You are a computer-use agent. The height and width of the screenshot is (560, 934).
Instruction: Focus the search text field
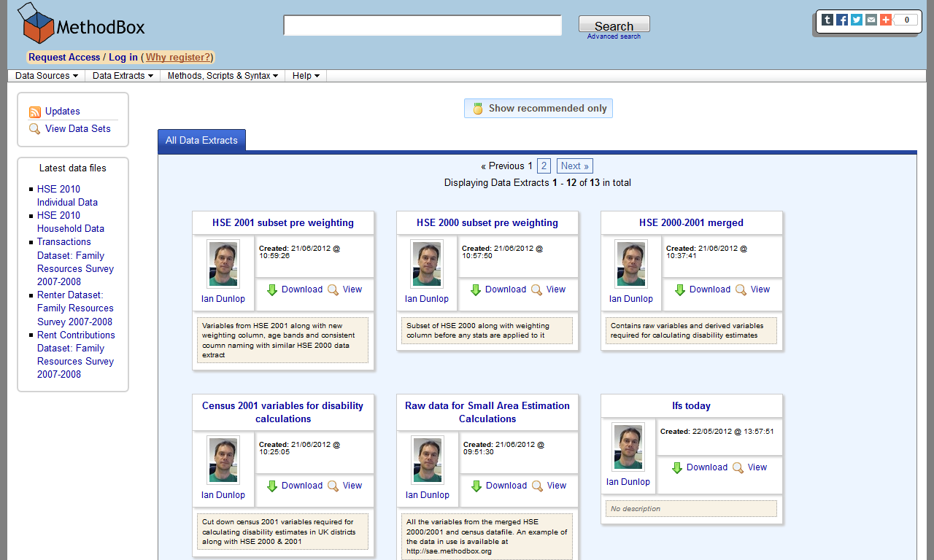point(422,26)
